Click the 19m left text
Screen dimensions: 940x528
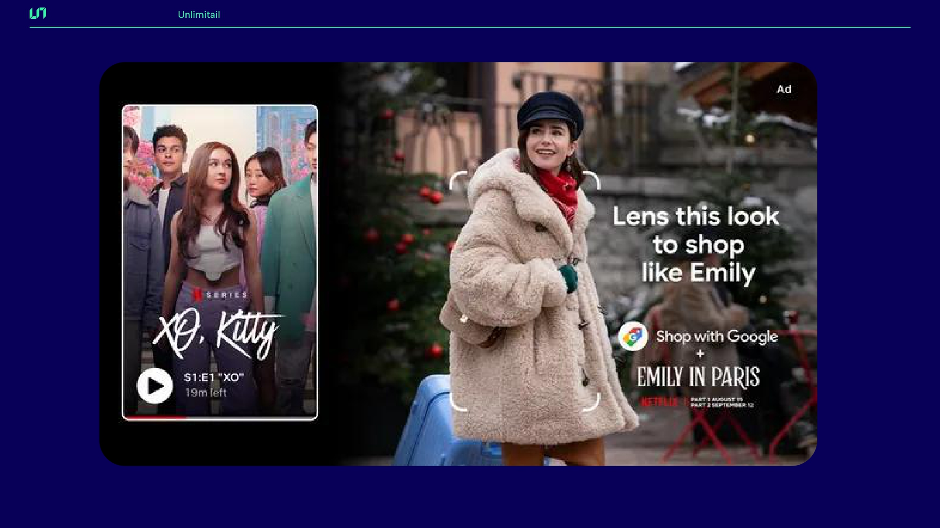click(206, 392)
